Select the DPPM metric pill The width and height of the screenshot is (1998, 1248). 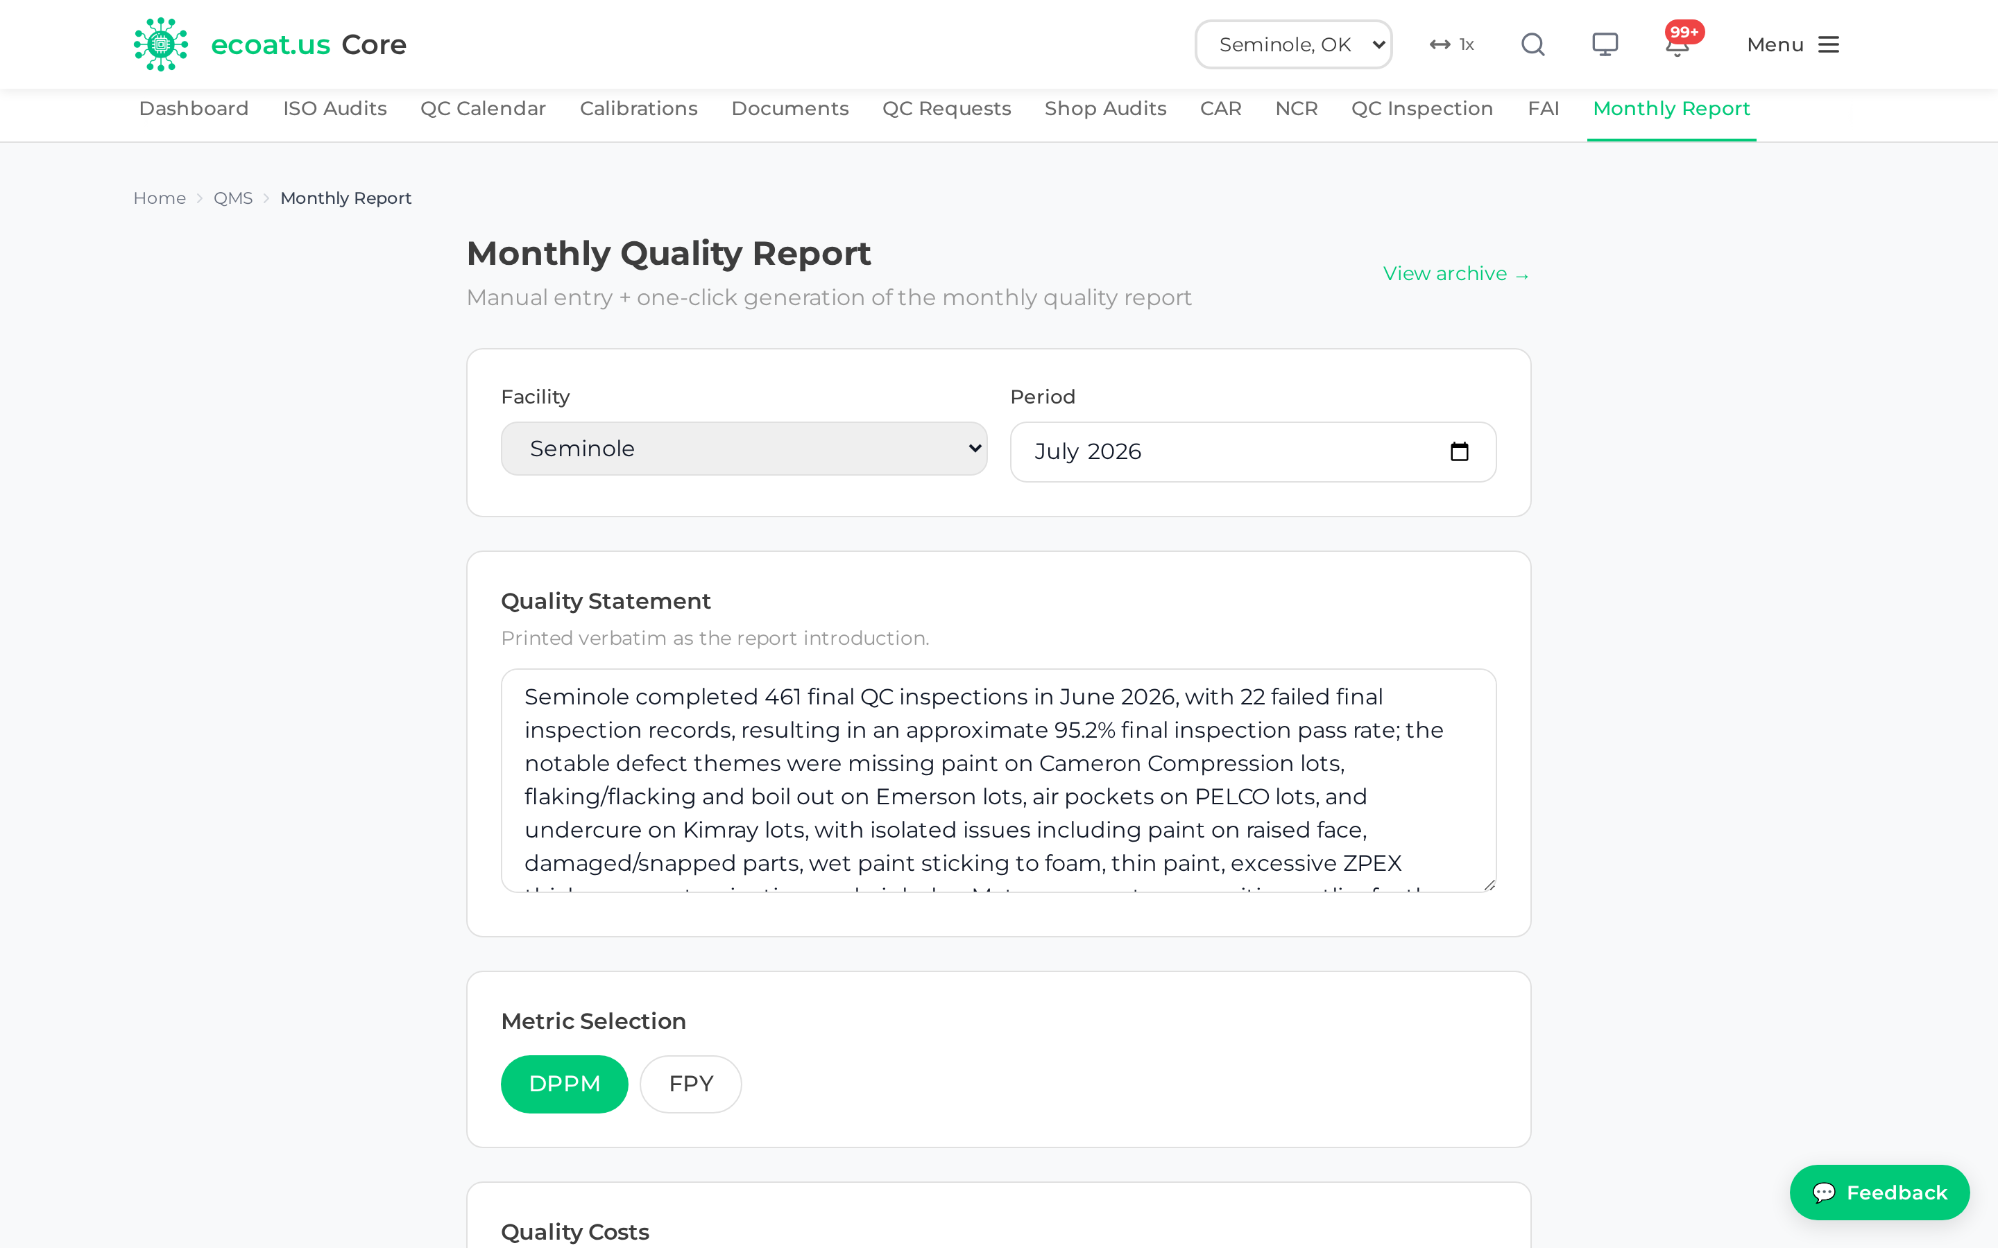point(564,1084)
